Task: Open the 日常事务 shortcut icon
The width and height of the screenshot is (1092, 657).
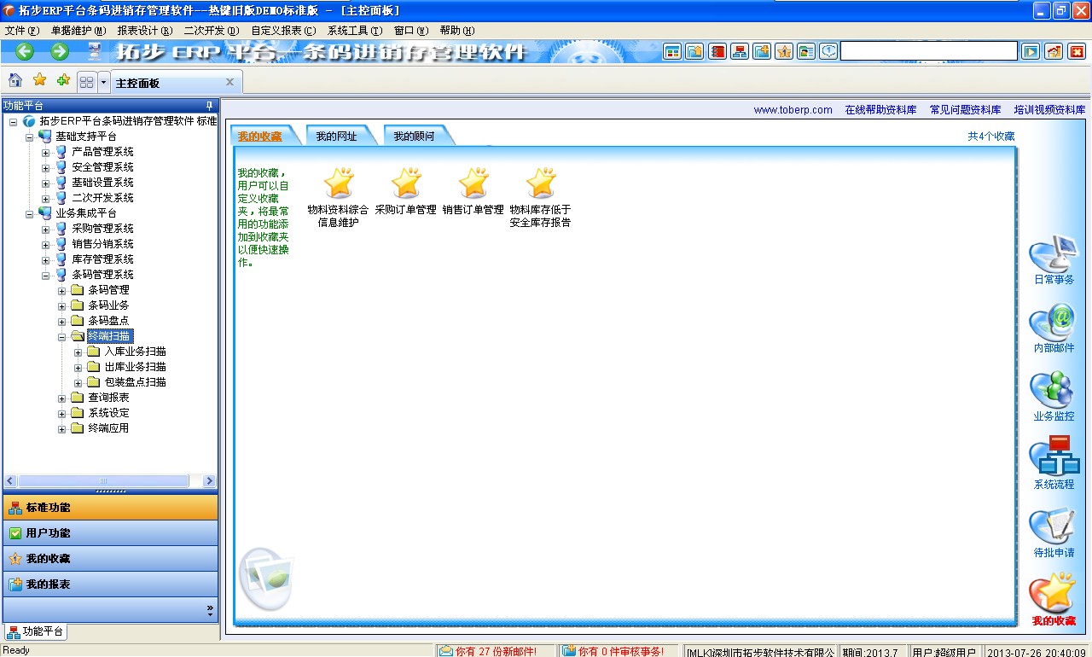Action: point(1053,256)
